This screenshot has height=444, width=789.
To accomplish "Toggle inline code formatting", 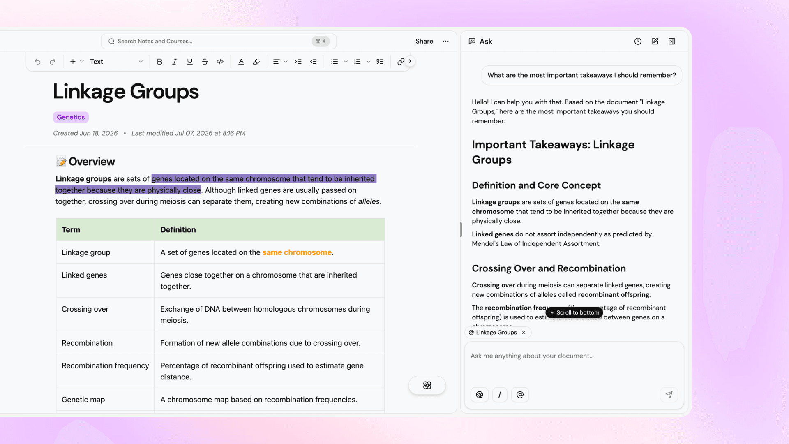I will 220,62.
